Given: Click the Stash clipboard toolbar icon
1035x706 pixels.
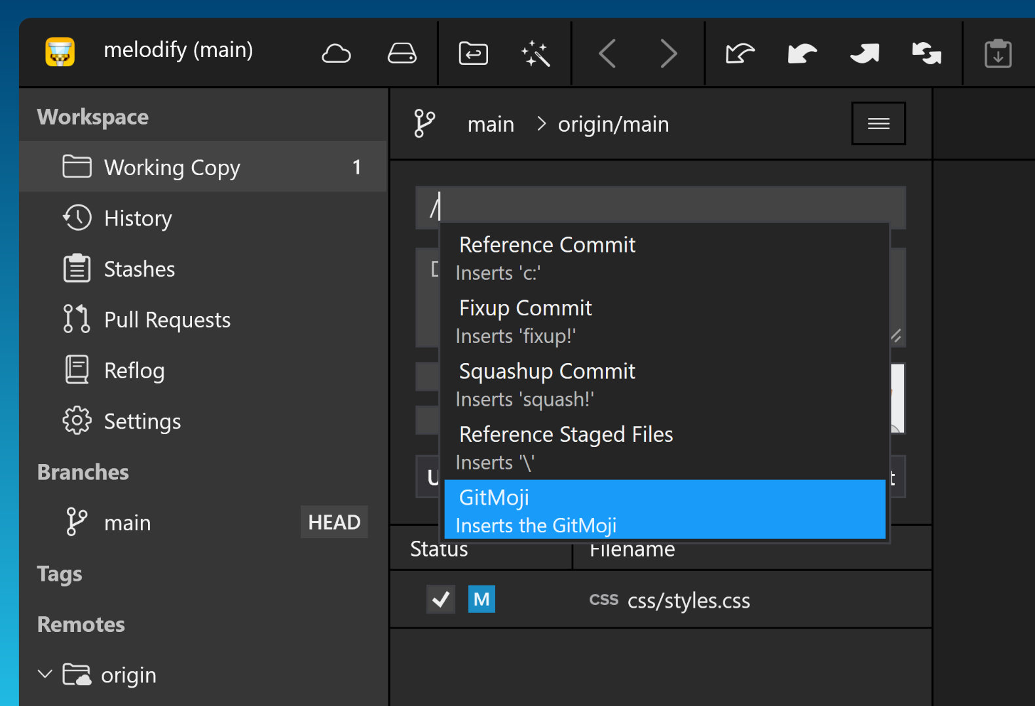Looking at the screenshot, I should pyautogui.click(x=997, y=54).
